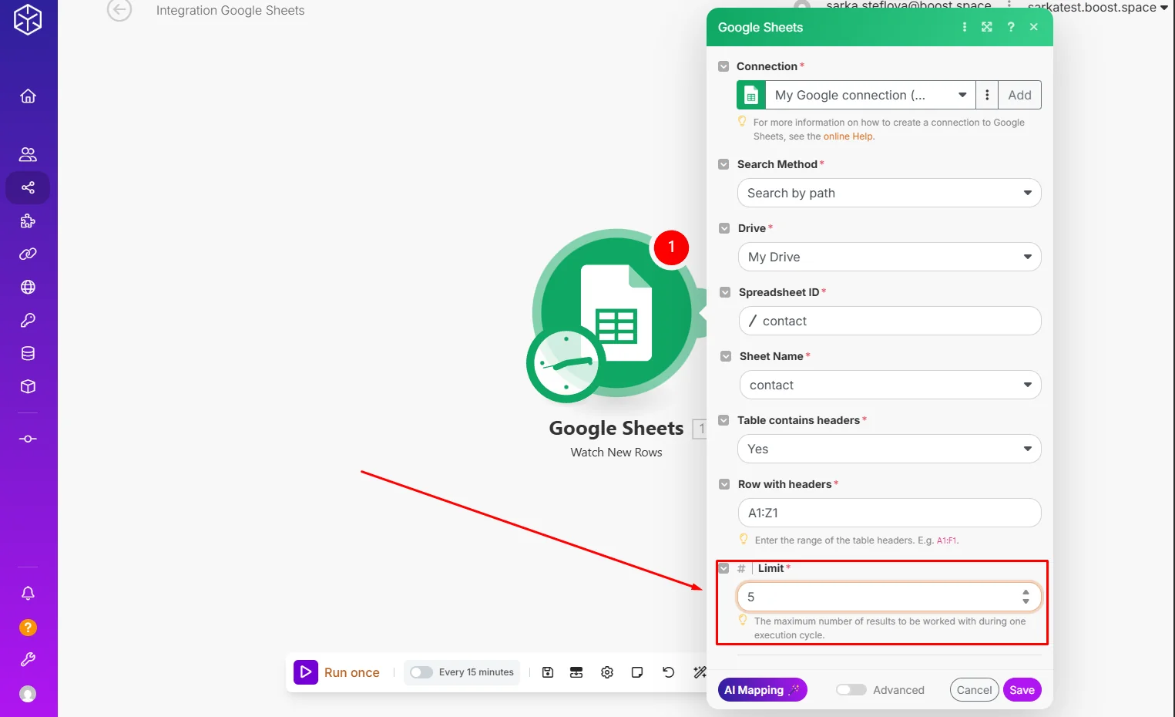This screenshot has width=1175, height=717.
Task: Toggle the Drive field checkbox
Action: pos(724,228)
